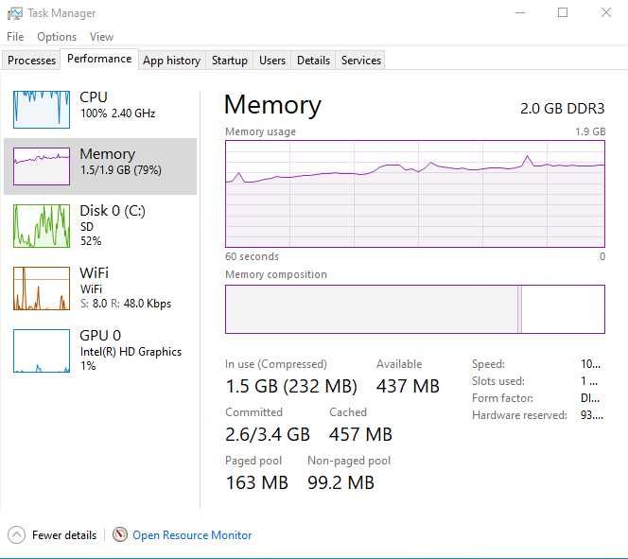Image resolution: width=628 pixels, height=559 pixels.
Task: Open the Details tab
Action: 313,61
